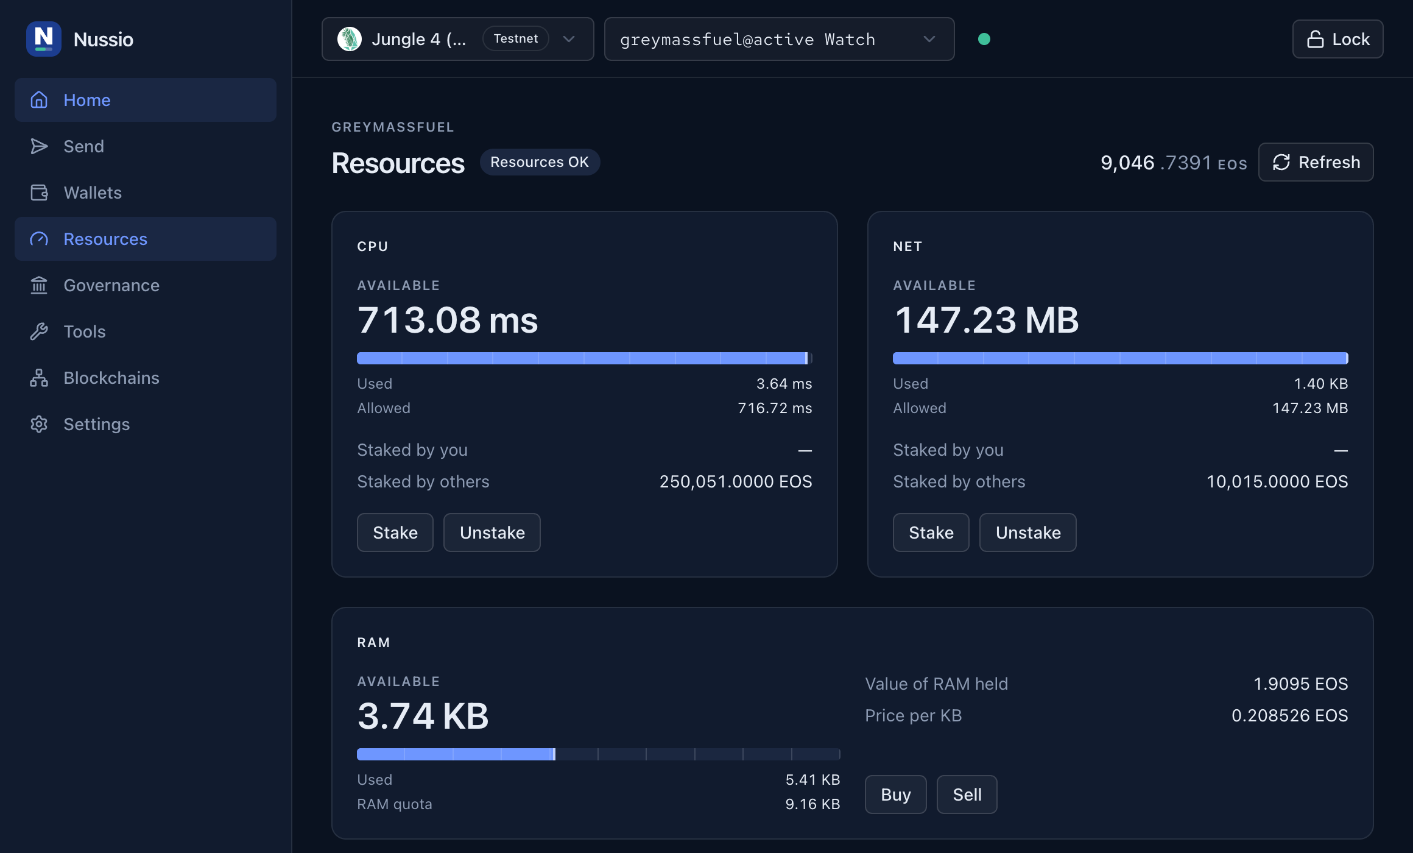Click the Testnet badge

point(516,39)
